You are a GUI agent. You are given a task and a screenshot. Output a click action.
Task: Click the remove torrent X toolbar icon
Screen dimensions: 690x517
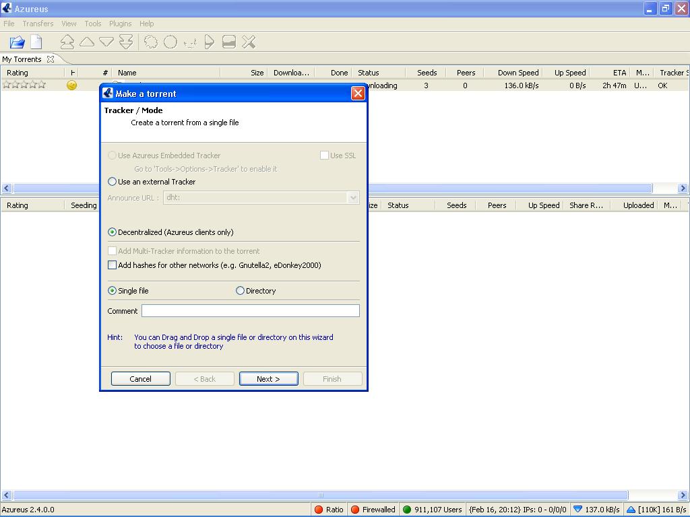tap(249, 42)
